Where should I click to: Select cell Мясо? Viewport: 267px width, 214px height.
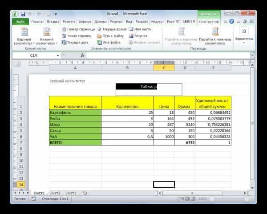75,125
